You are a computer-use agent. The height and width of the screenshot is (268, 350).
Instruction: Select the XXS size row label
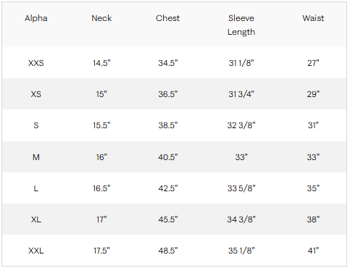click(36, 63)
